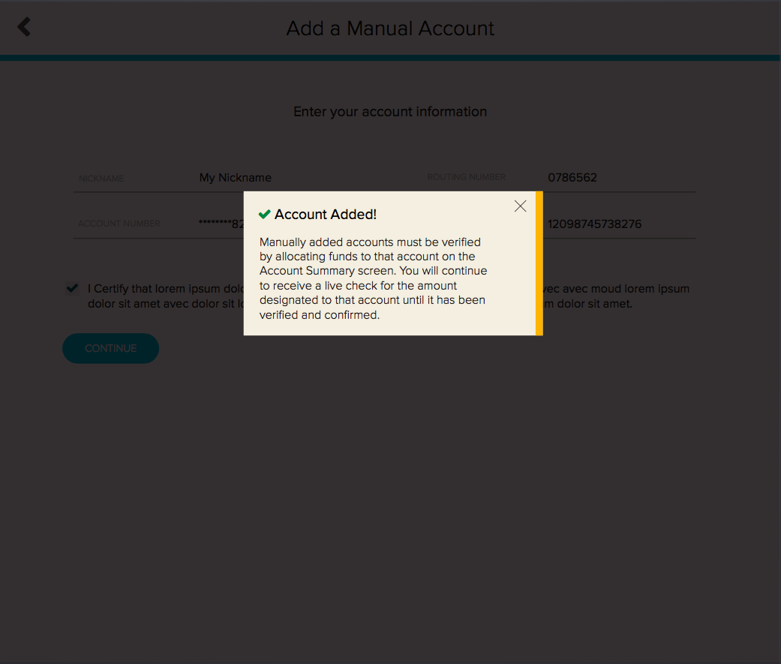Click the ROUTING NUMBER label

(x=466, y=177)
